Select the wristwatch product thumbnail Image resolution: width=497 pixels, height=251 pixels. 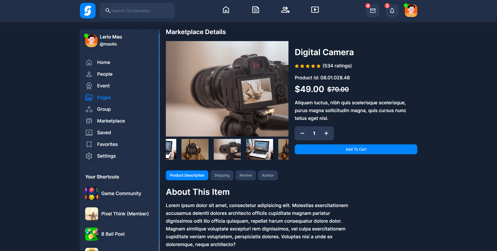coord(195,149)
